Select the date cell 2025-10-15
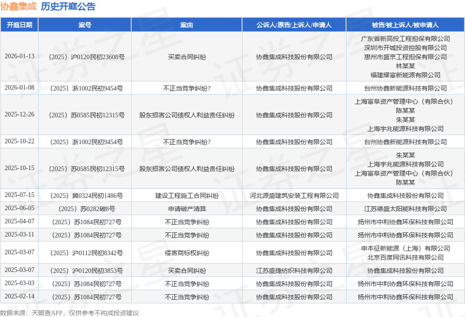 (20, 168)
